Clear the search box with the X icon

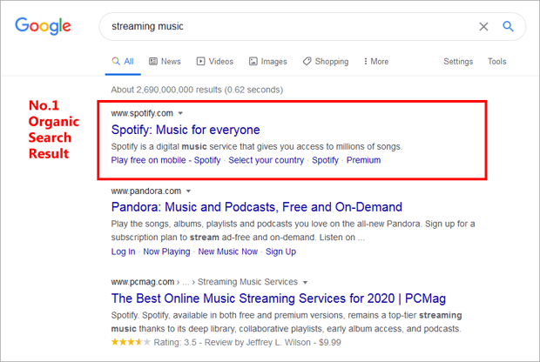(483, 26)
